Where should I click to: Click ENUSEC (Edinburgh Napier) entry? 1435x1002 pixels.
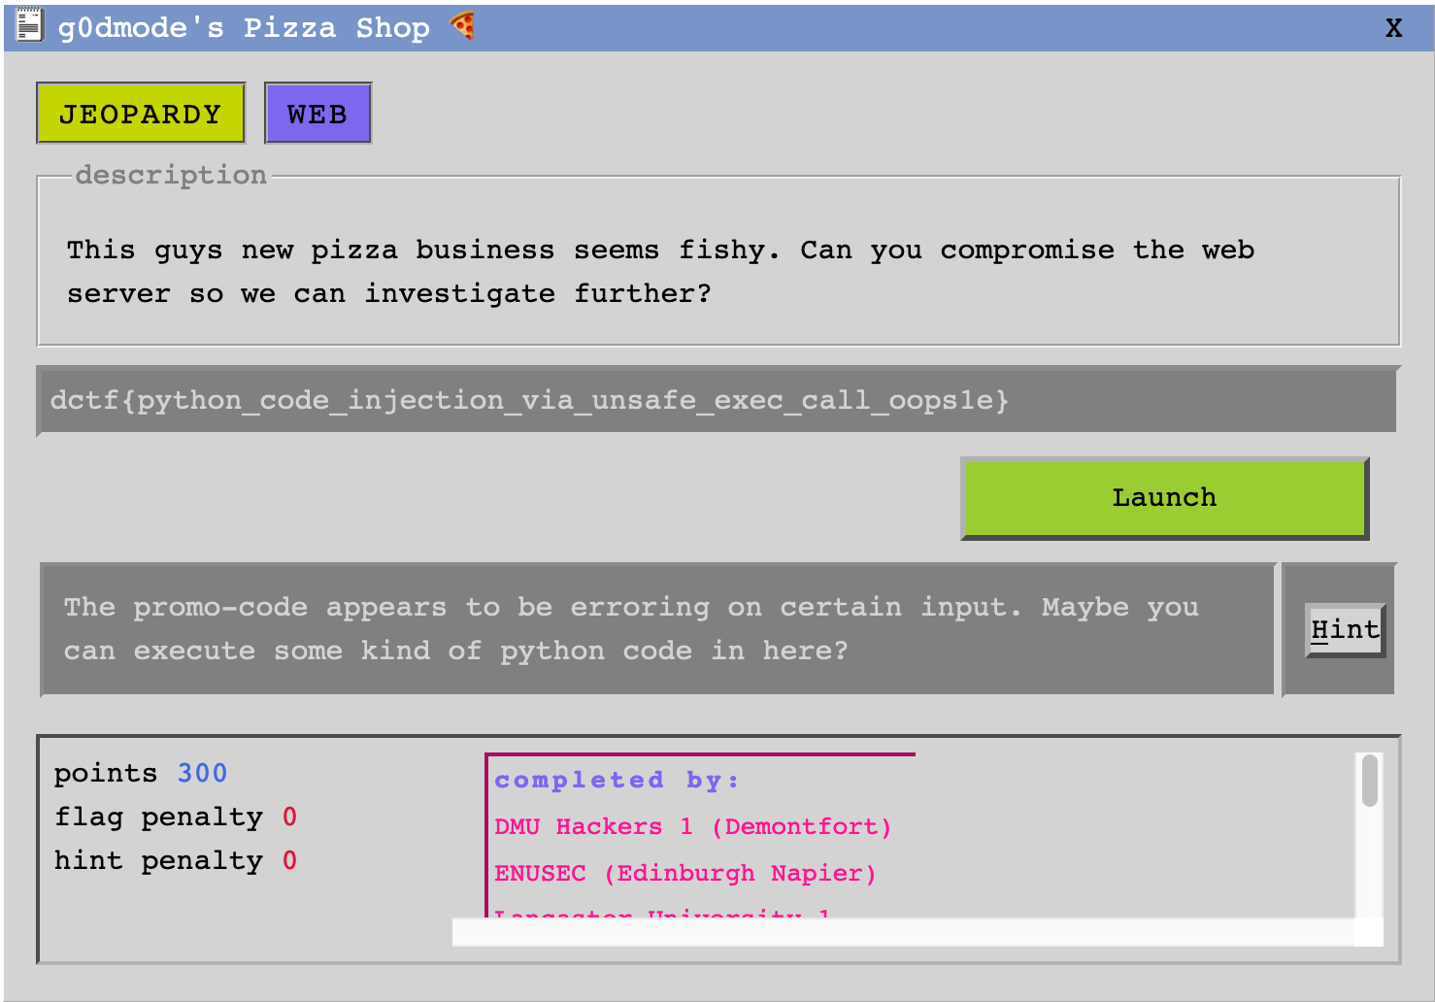point(685,874)
